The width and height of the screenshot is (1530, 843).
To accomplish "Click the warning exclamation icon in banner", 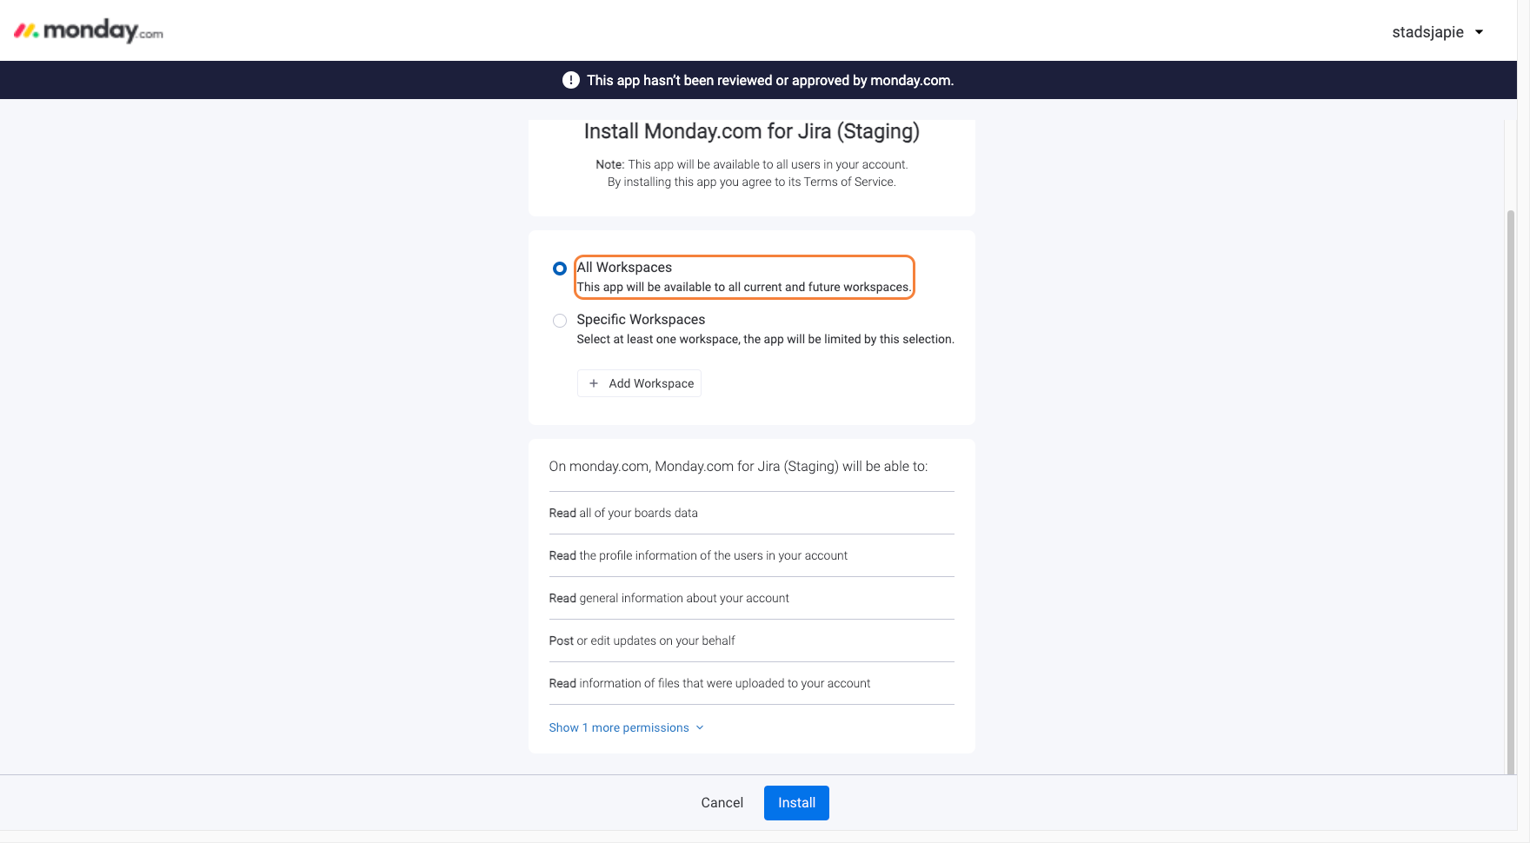I will (x=570, y=80).
